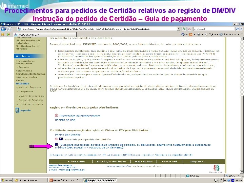Stop page loading with the red X icon
The height and width of the screenshot is (183, 244).
pos(189,29)
